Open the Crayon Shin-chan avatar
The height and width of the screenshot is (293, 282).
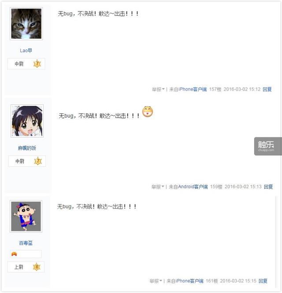[x=26, y=216]
